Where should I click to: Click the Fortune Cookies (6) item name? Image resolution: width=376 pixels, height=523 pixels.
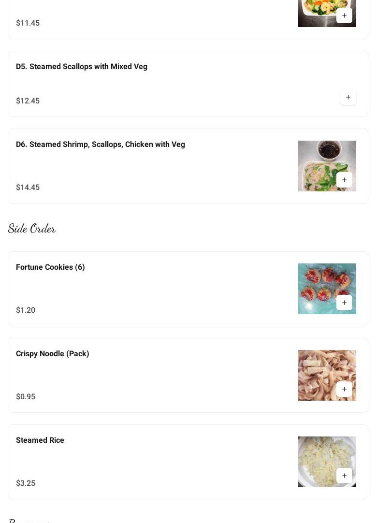(x=50, y=267)
